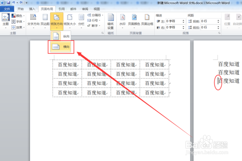Click Save icon in quick access toolbar

coord(8,3)
